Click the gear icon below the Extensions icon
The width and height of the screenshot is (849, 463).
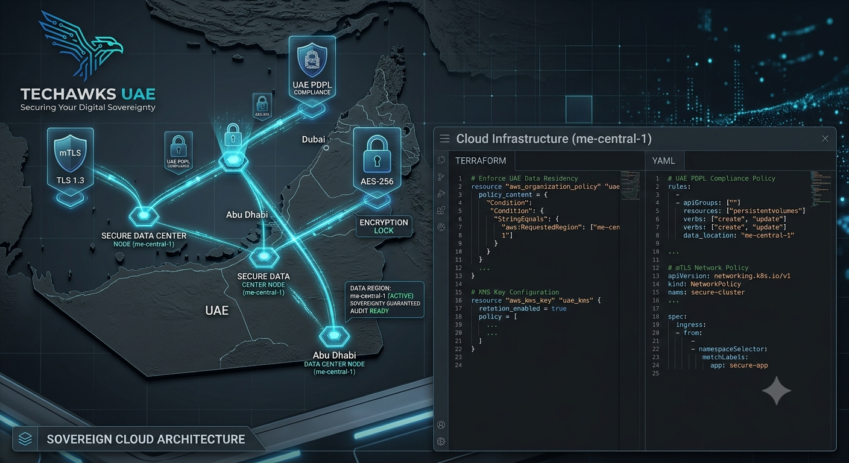click(441, 227)
